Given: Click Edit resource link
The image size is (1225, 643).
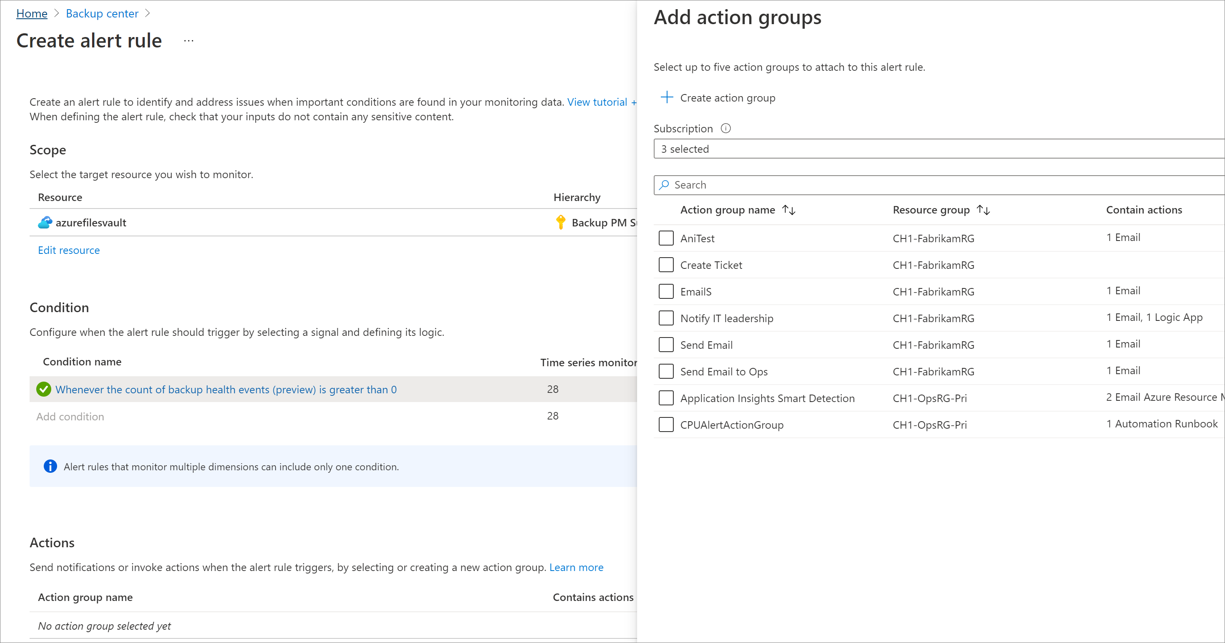Looking at the screenshot, I should pos(69,249).
